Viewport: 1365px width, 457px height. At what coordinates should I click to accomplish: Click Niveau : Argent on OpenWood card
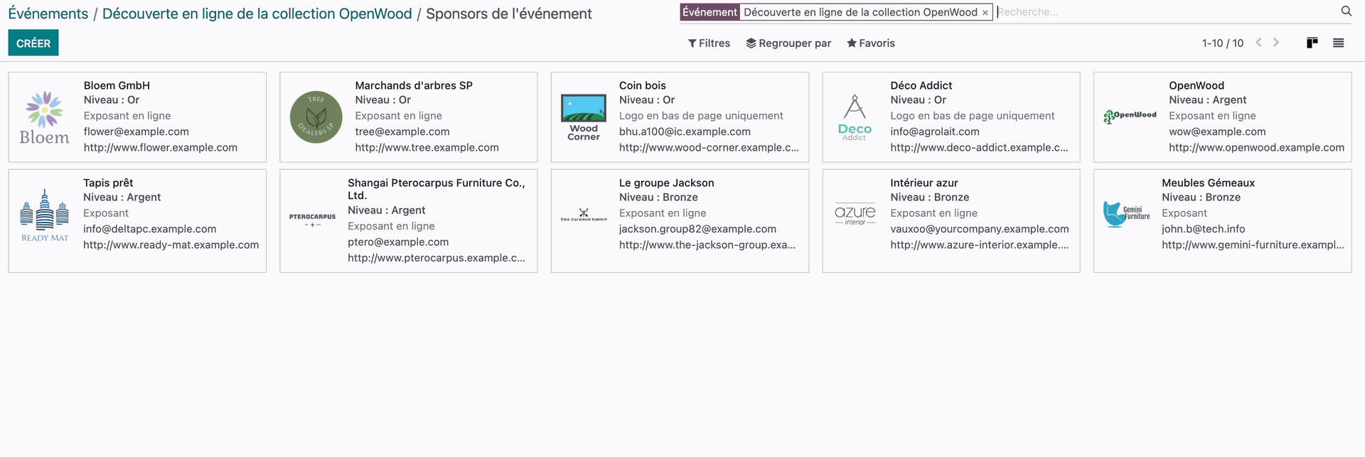(x=1208, y=100)
